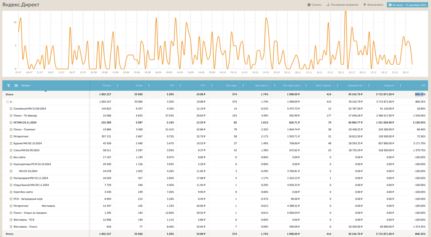Expand the Распродажа/МК/15.11.2024 campaign
Viewport: 431px width, 237px height.
(11, 178)
